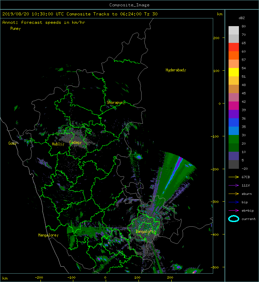
Task: Click the green 30 dBZ color swatch
Action: click(x=234, y=139)
